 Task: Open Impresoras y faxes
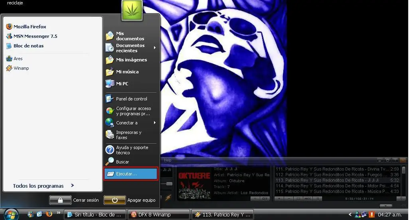click(124, 135)
